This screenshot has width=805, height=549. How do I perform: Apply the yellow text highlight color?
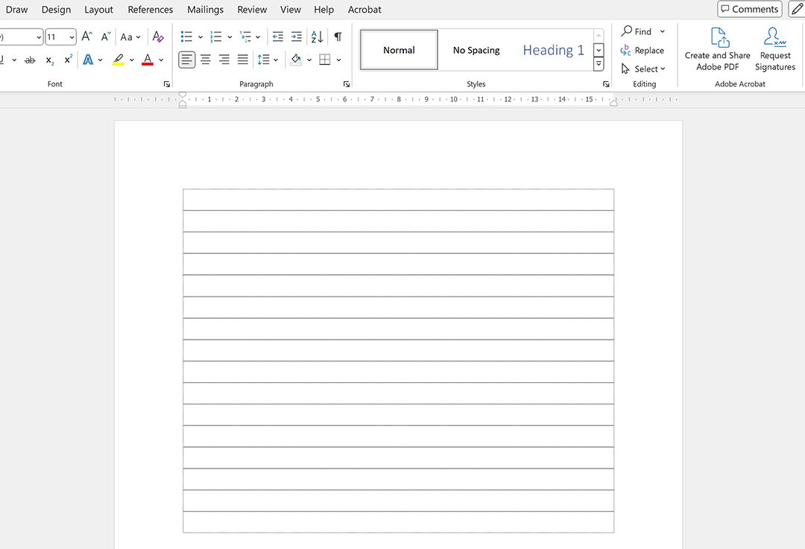tap(118, 60)
